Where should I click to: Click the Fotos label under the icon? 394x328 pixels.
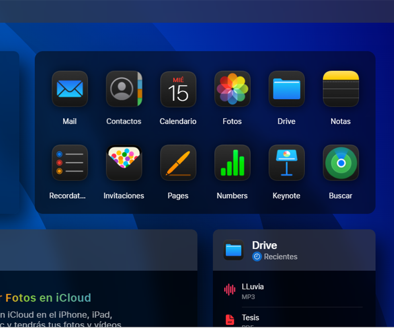tap(232, 121)
